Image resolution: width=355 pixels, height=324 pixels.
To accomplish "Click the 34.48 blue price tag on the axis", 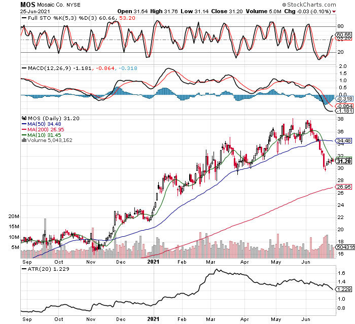I will click(344, 140).
